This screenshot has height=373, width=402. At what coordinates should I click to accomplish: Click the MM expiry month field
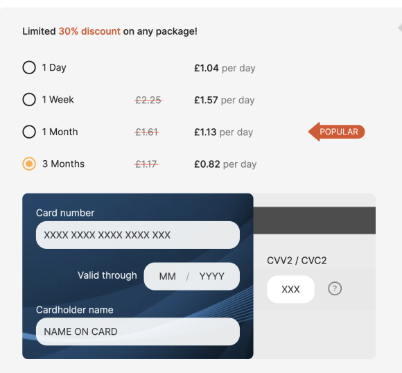click(x=168, y=277)
